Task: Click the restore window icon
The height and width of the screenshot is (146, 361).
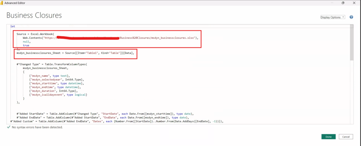Action: pyautogui.click(x=343, y=3)
